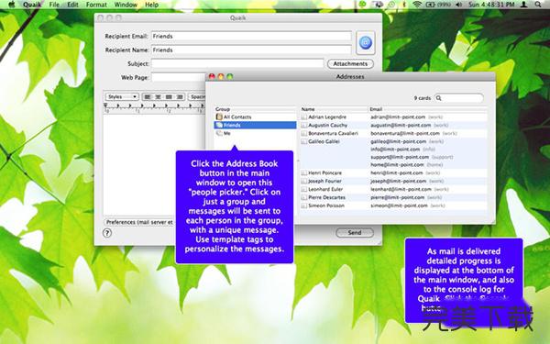Screen dimensions: 550x344
Task: Click the Send button
Action: (x=355, y=233)
